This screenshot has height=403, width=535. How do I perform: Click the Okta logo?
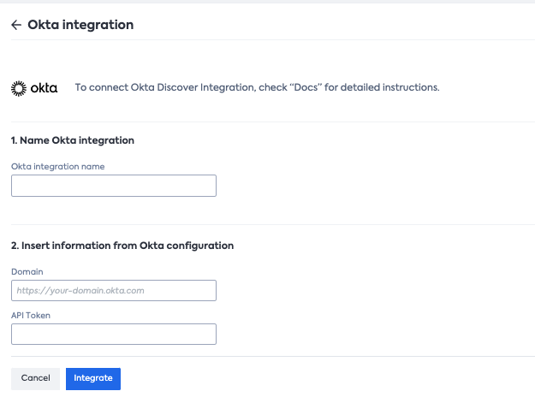coord(34,88)
